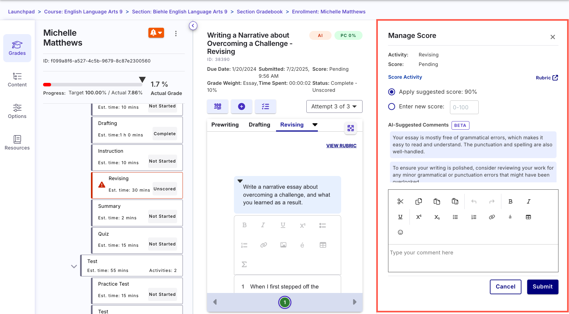Click the scissors cut icon in comment editor
The image size is (569, 314).
(401, 201)
